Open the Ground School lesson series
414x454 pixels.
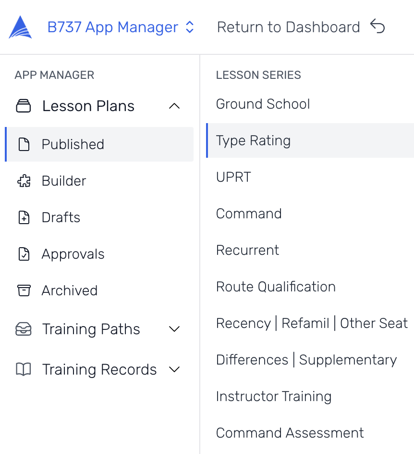(x=263, y=104)
